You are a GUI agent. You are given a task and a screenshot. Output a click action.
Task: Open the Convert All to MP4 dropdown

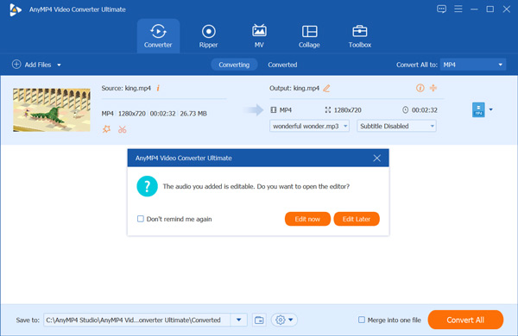[x=473, y=65]
